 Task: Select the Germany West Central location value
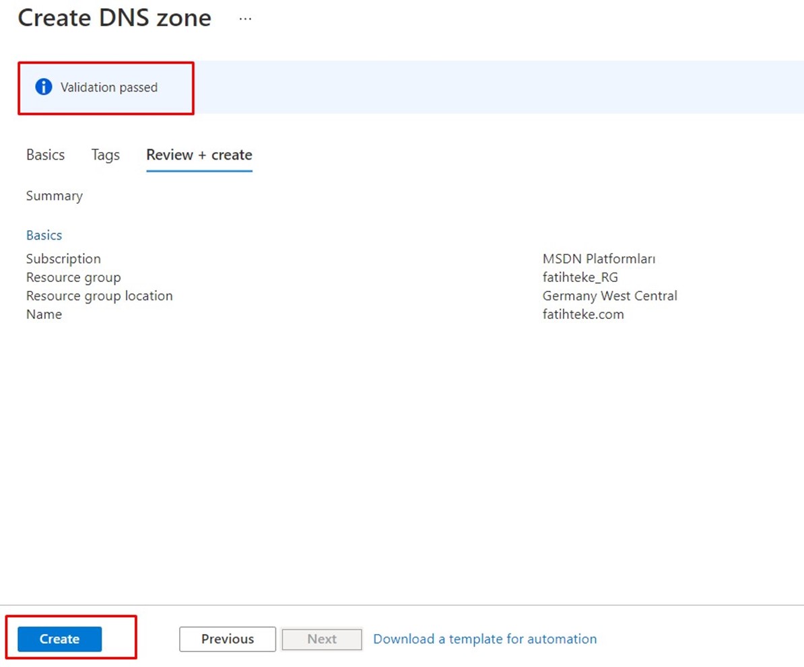[x=610, y=296]
